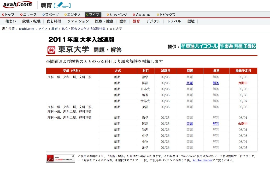Click the 東進ハイスクール sponsor banner
This screenshot has height=183, width=270.
pyautogui.click(x=199, y=46)
